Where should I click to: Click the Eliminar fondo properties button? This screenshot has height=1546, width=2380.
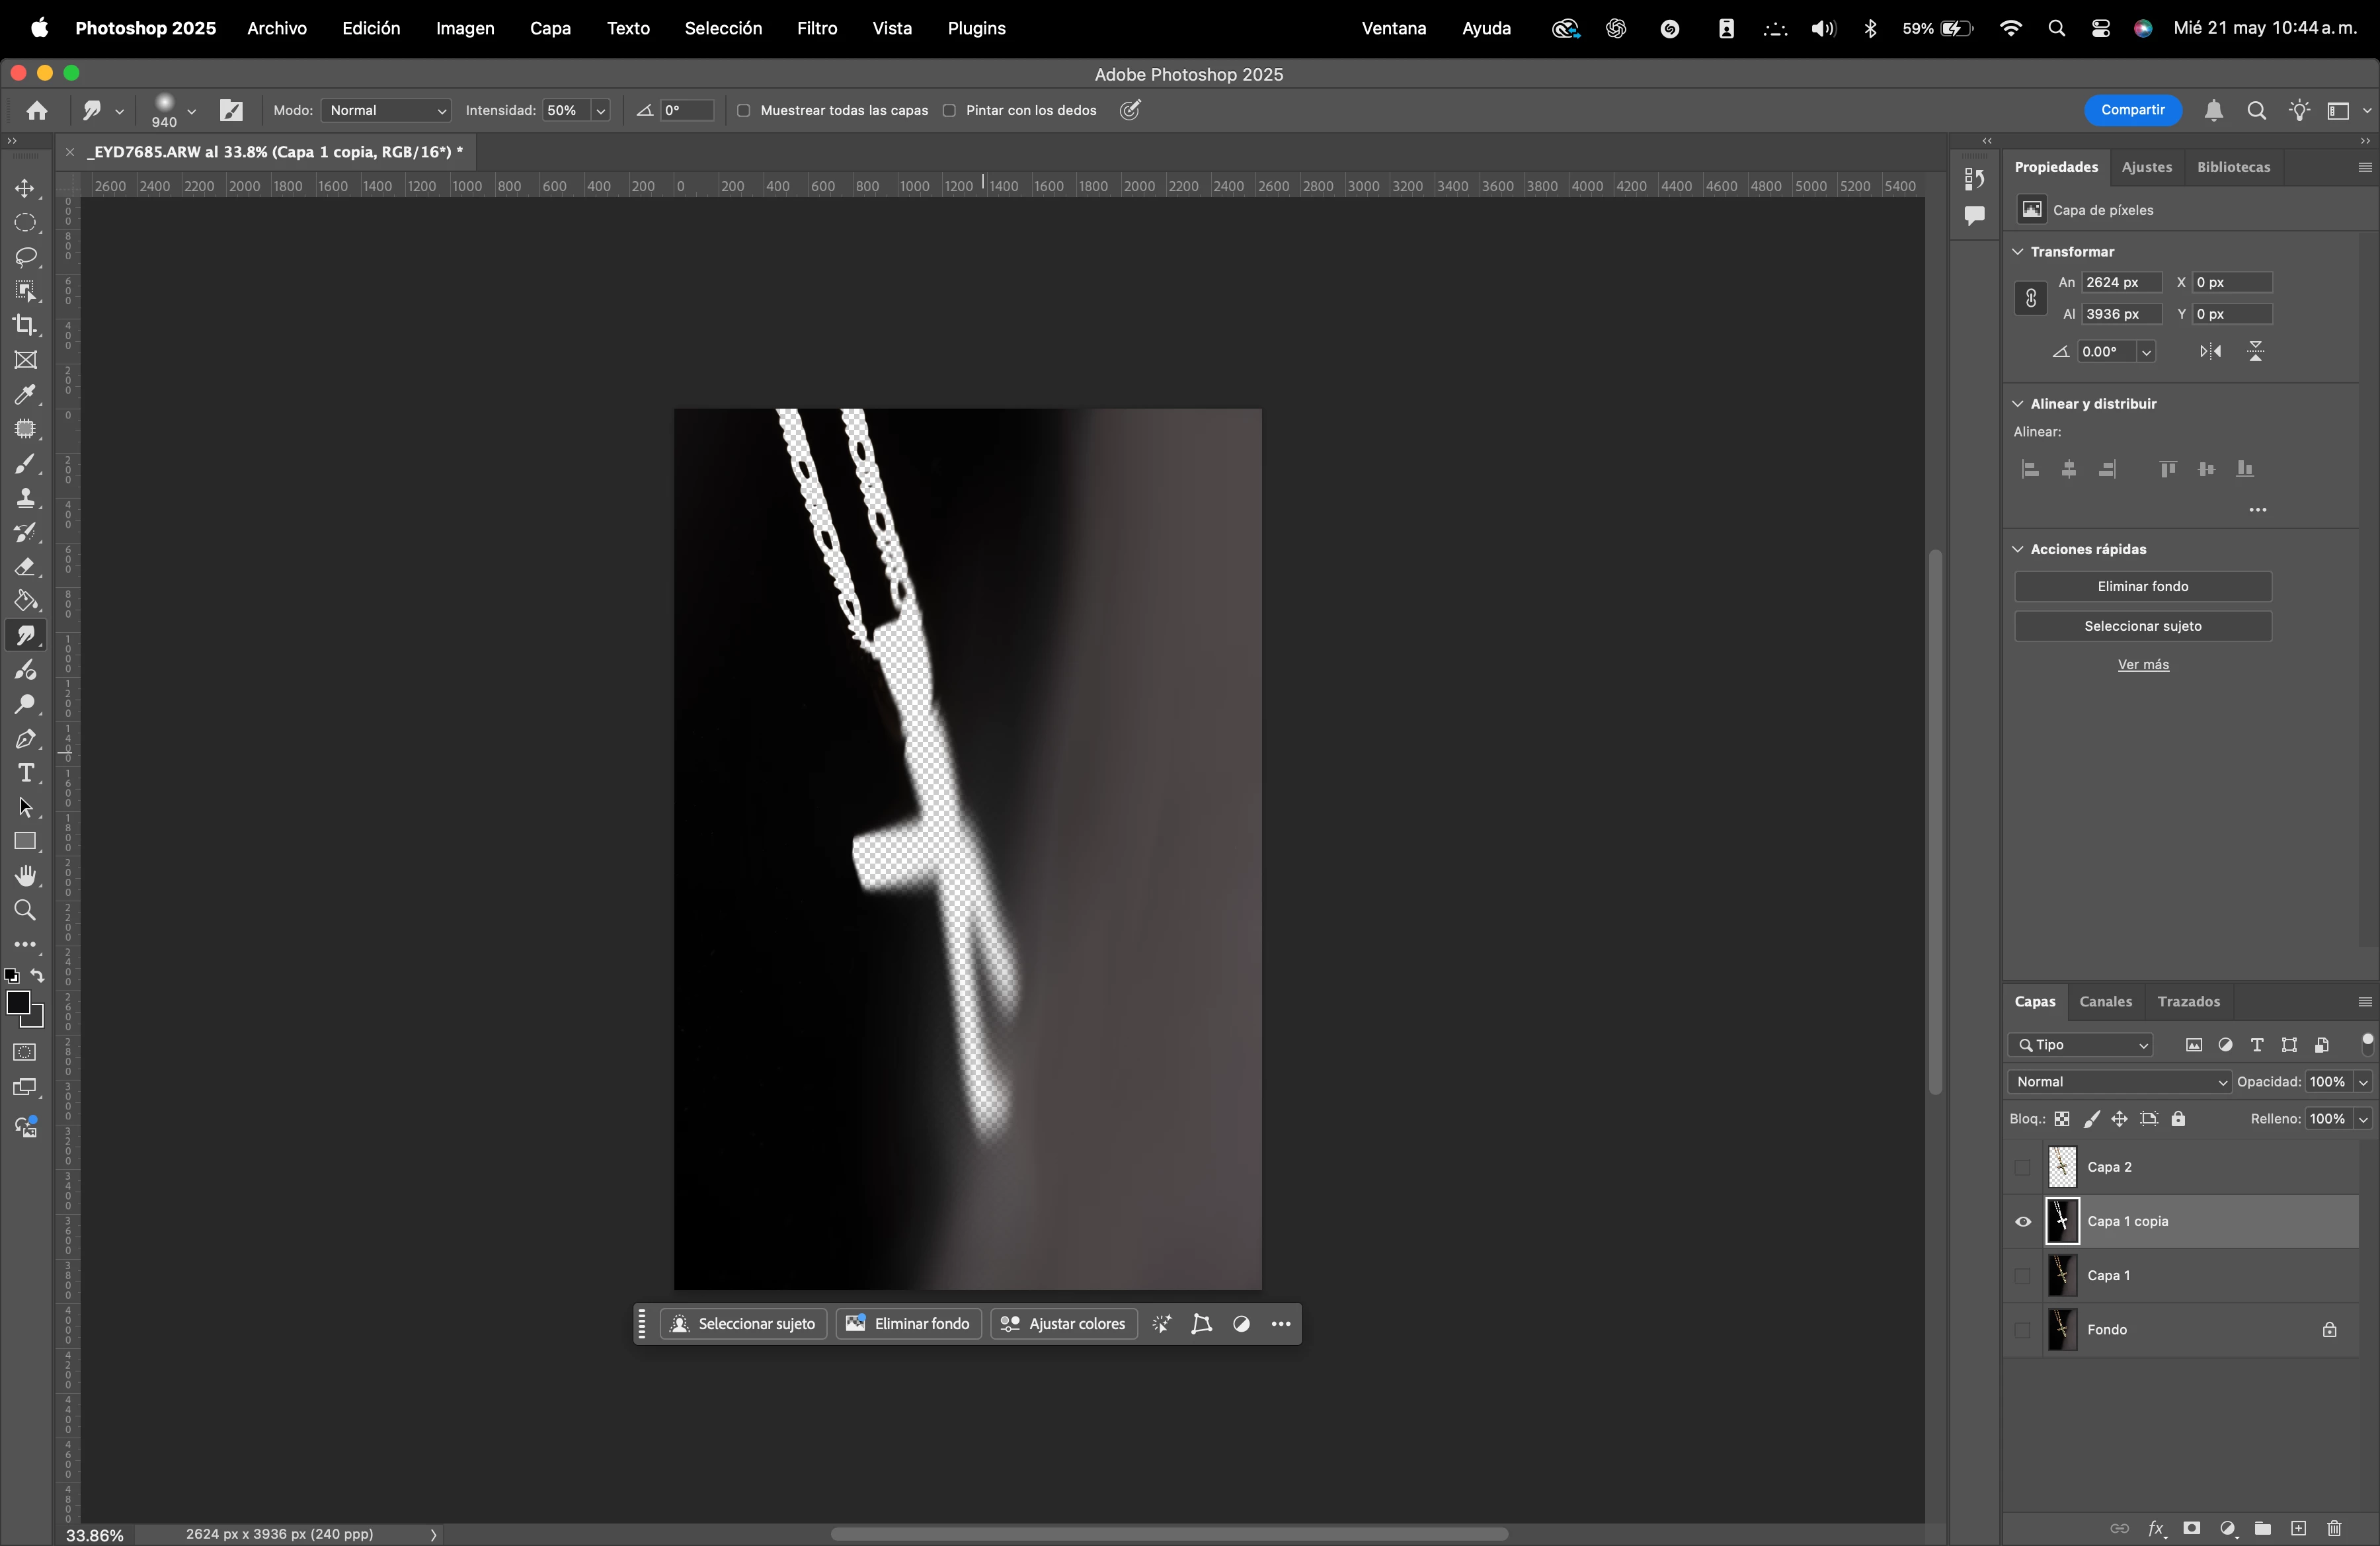pyautogui.click(x=2142, y=587)
